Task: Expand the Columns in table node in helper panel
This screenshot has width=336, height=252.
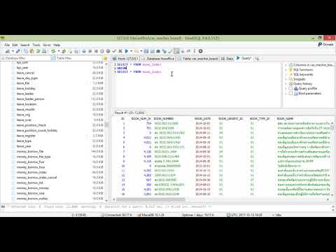Action: tap(286, 65)
